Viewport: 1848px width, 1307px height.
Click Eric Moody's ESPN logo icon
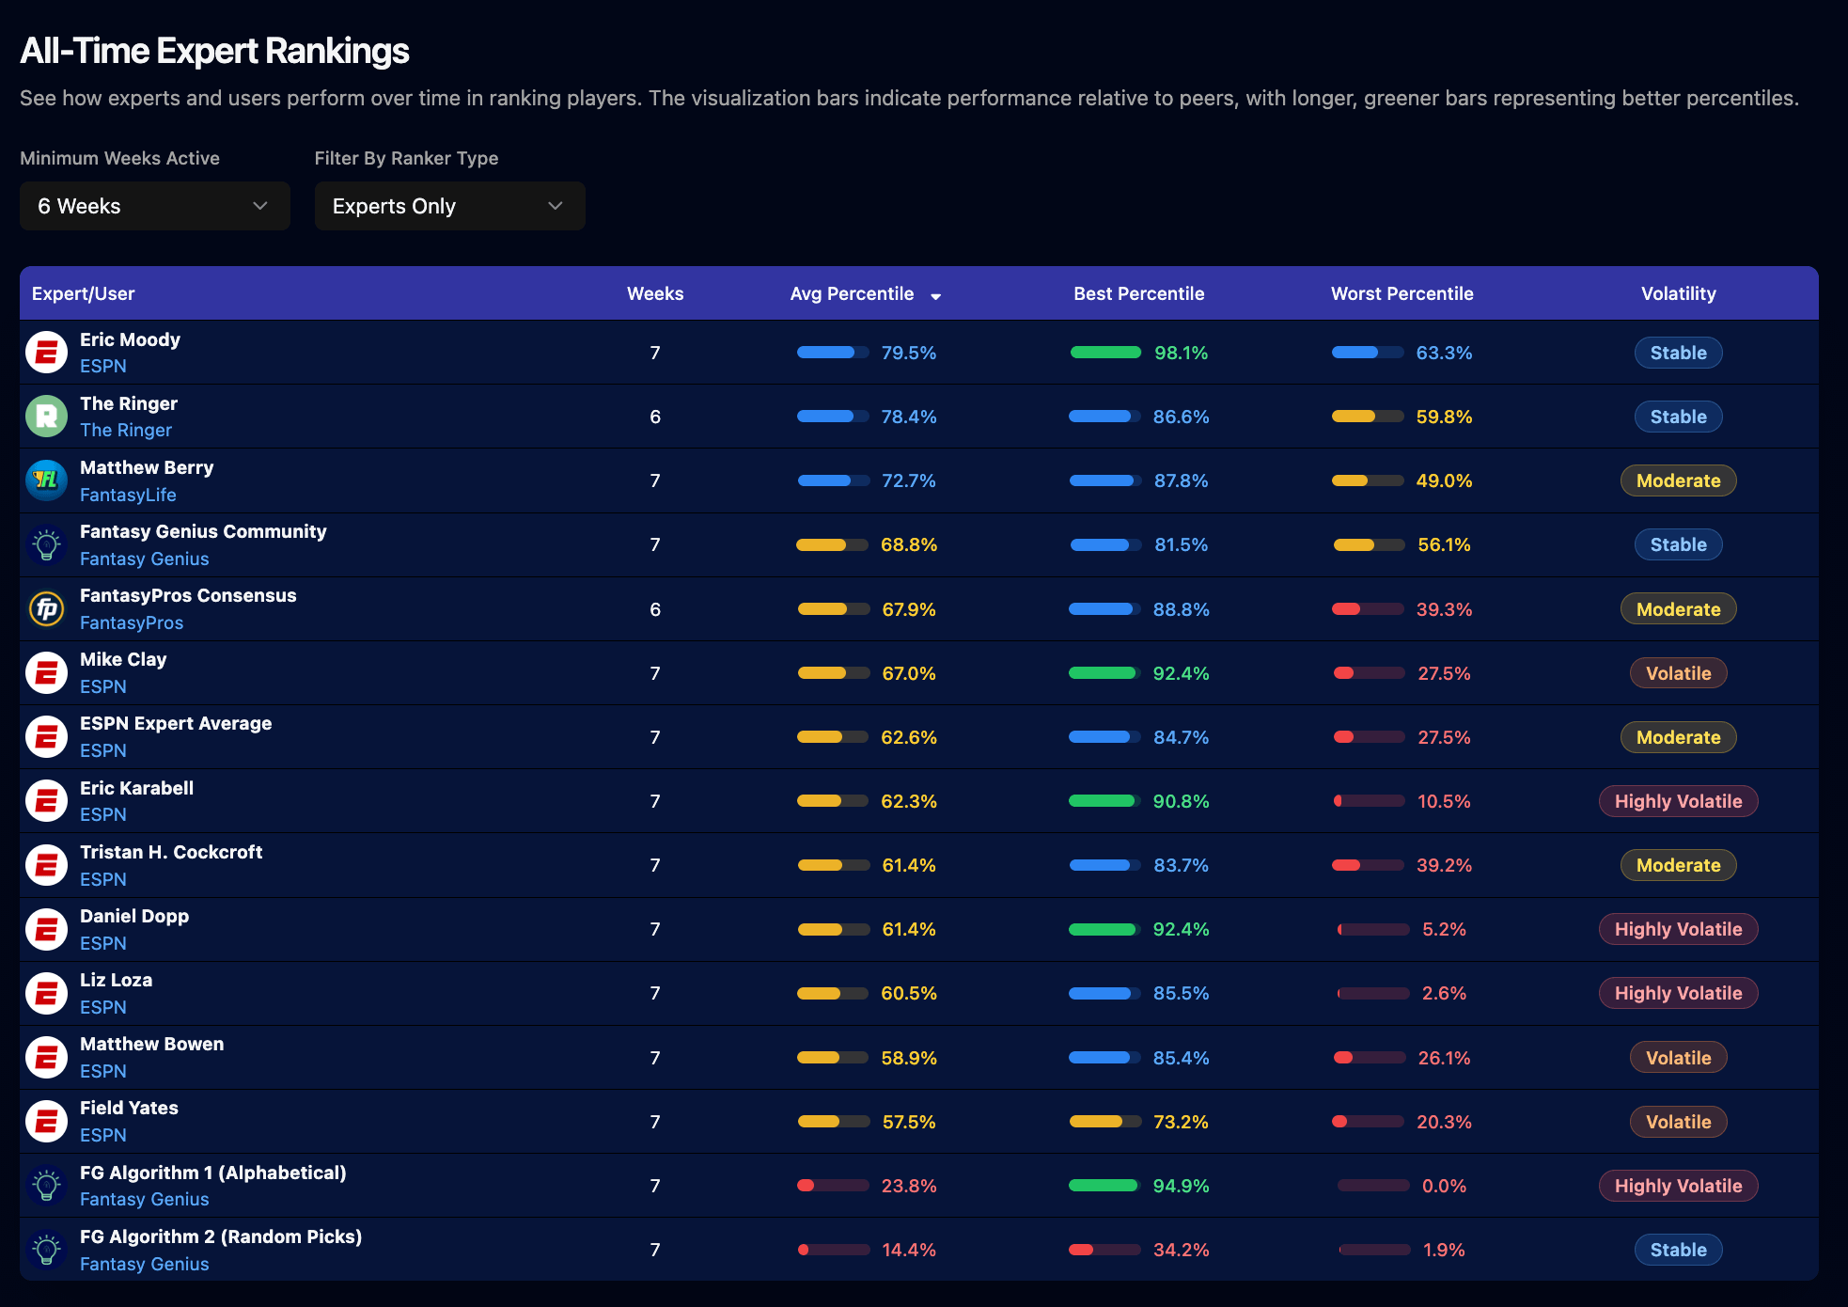46,353
